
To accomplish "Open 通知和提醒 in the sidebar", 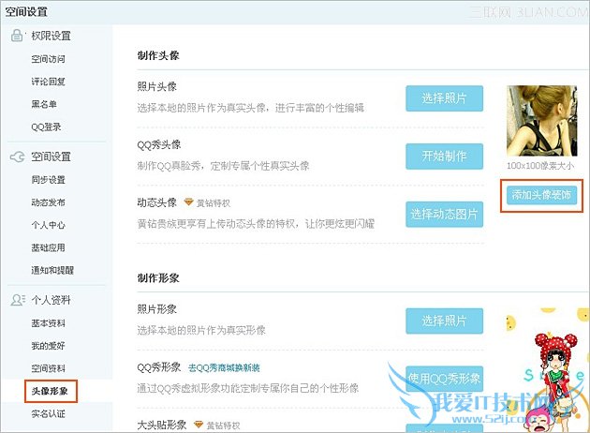I will tap(52, 270).
